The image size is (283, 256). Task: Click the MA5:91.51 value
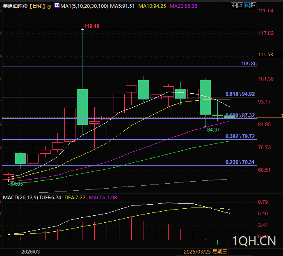pyautogui.click(x=122, y=6)
